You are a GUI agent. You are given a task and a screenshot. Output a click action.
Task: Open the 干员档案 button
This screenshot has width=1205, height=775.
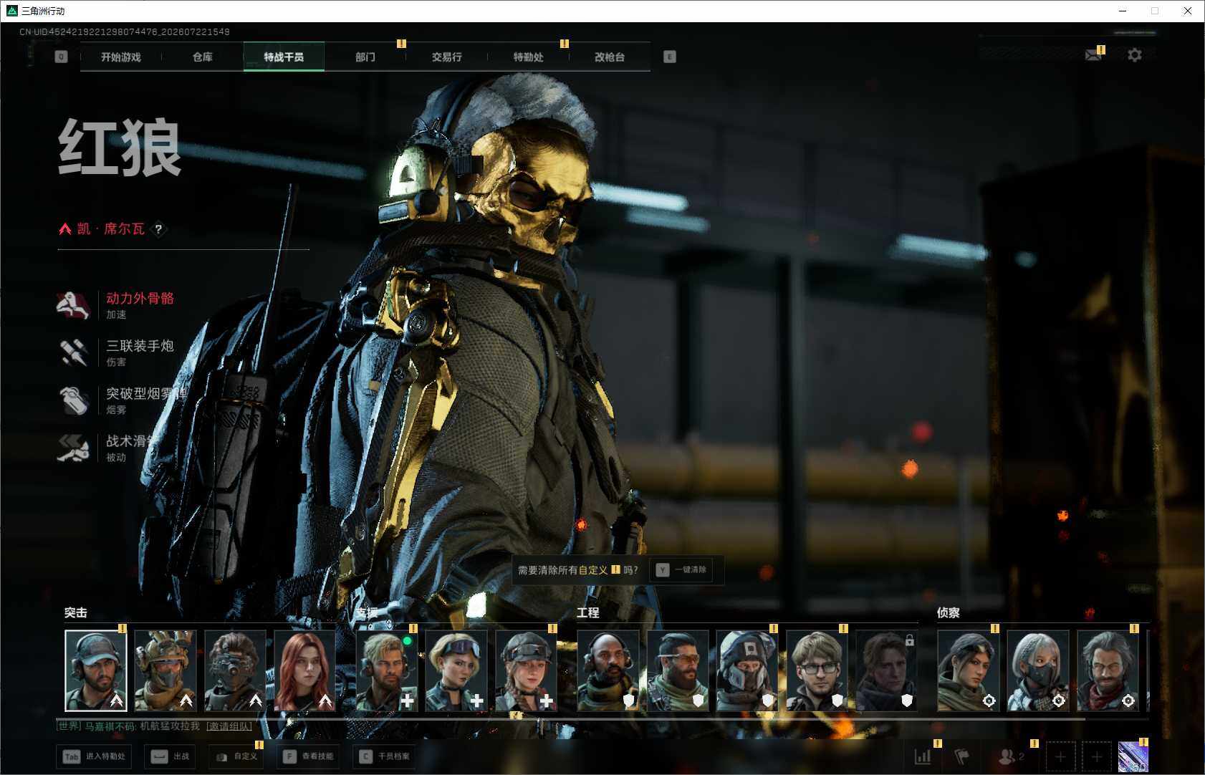(385, 756)
